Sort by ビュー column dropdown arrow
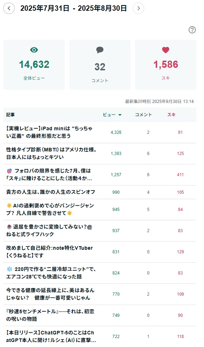 (x=120, y=115)
